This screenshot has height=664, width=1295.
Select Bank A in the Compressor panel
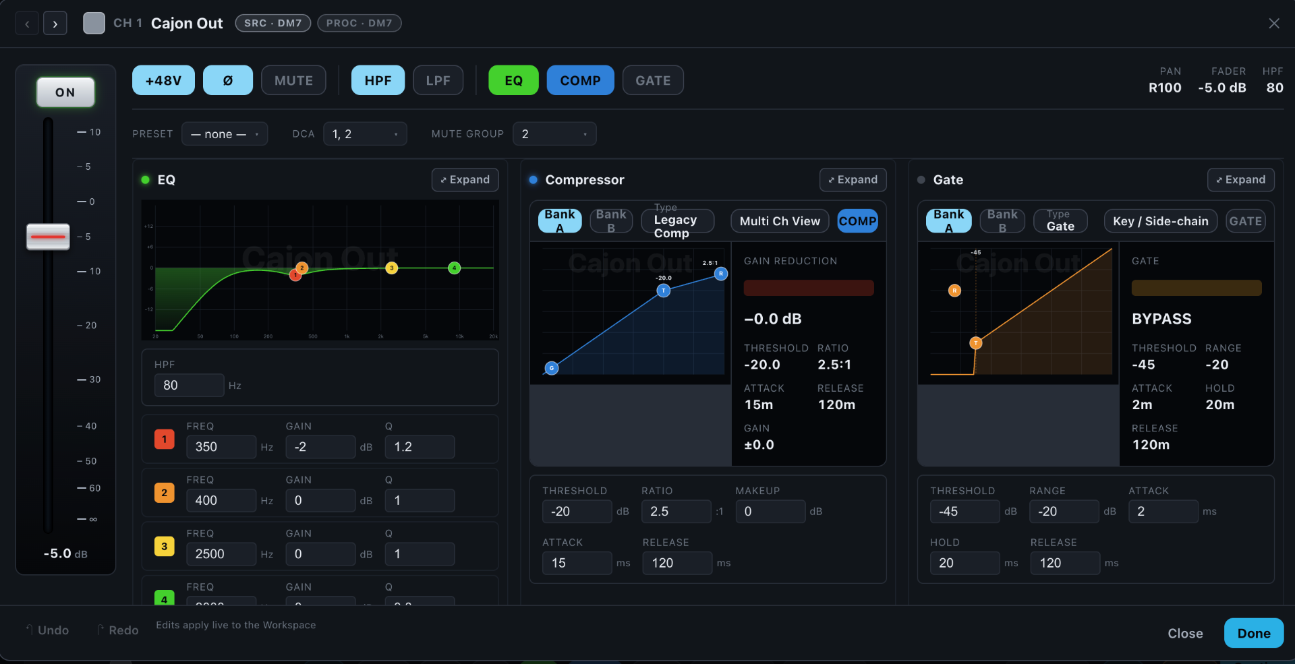click(560, 221)
